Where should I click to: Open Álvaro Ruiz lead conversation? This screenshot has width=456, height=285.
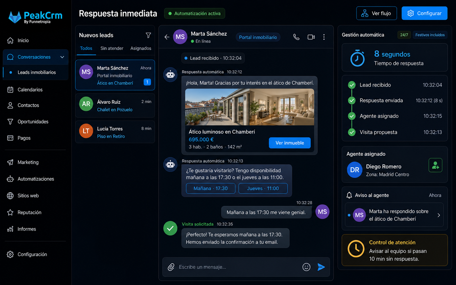(x=115, y=105)
